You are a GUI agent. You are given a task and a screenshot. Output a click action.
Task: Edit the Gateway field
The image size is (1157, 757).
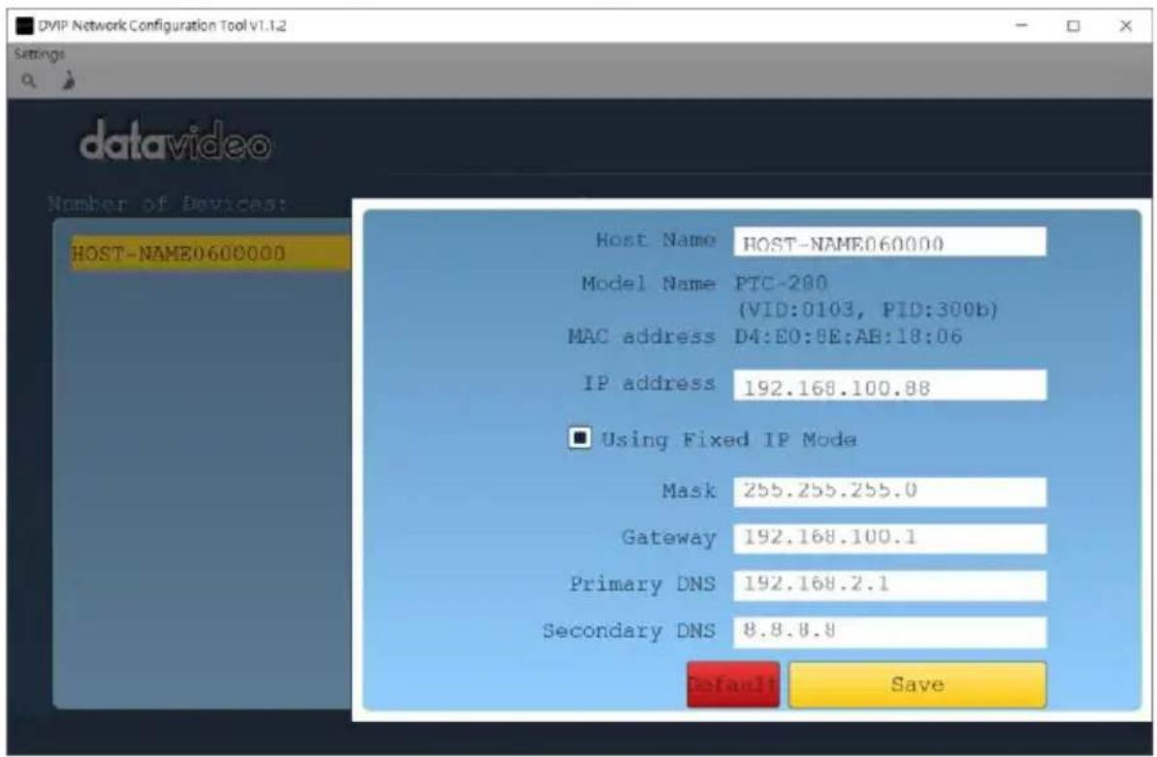pyautogui.click(x=889, y=538)
